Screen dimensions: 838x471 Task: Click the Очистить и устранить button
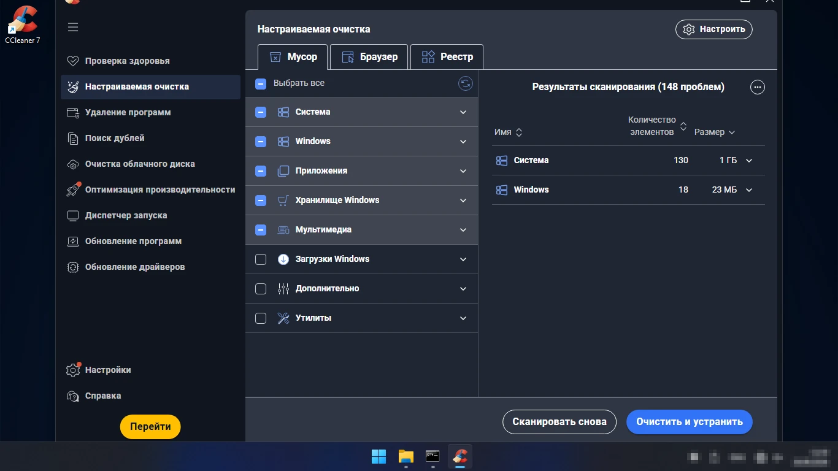[690, 422]
